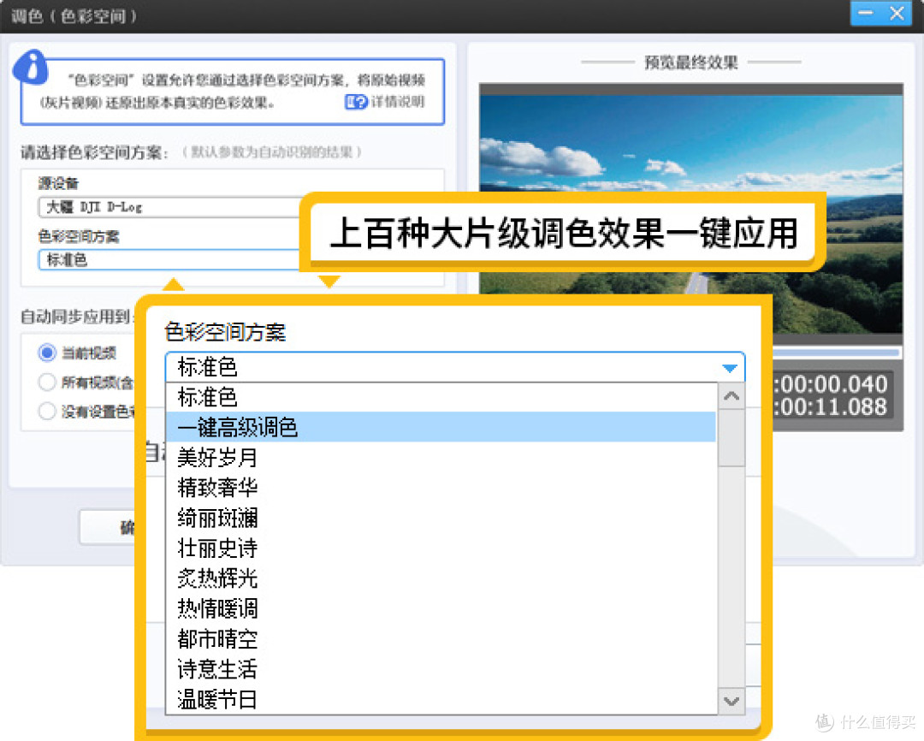The height and width of the screenshot is (741, 924).
Task: Select 都市晴空 in the preset list
Action: [x=441, y=639]
